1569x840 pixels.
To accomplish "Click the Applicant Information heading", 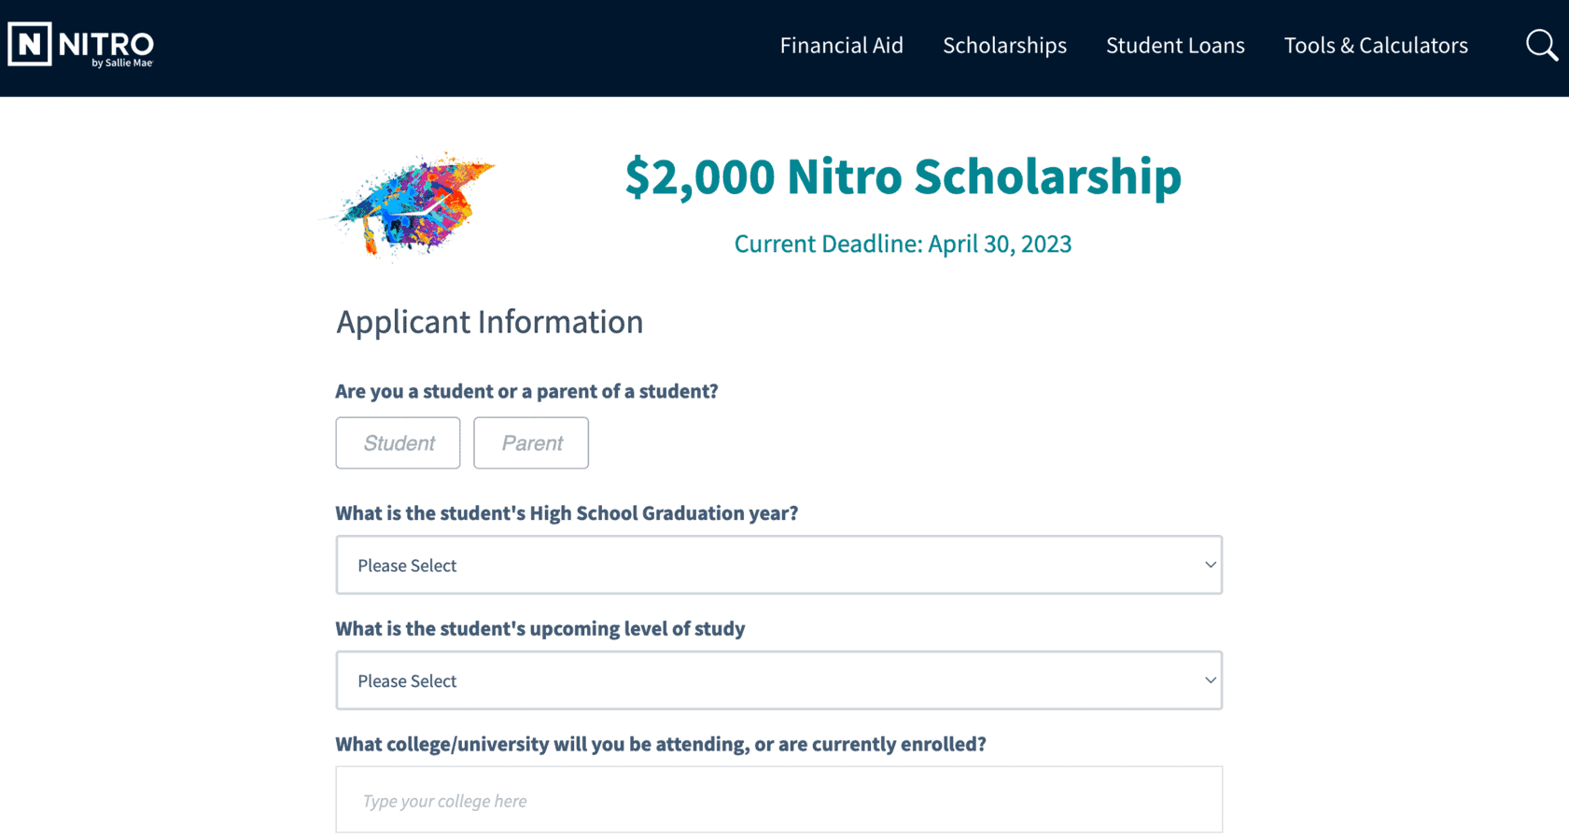I will [489, 321].
